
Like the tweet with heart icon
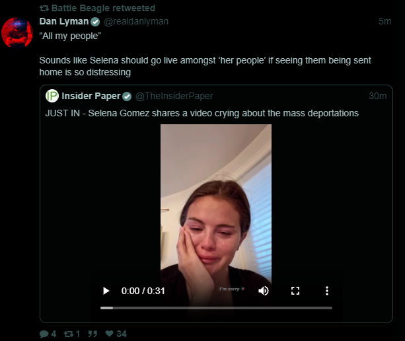coord(109,334)
